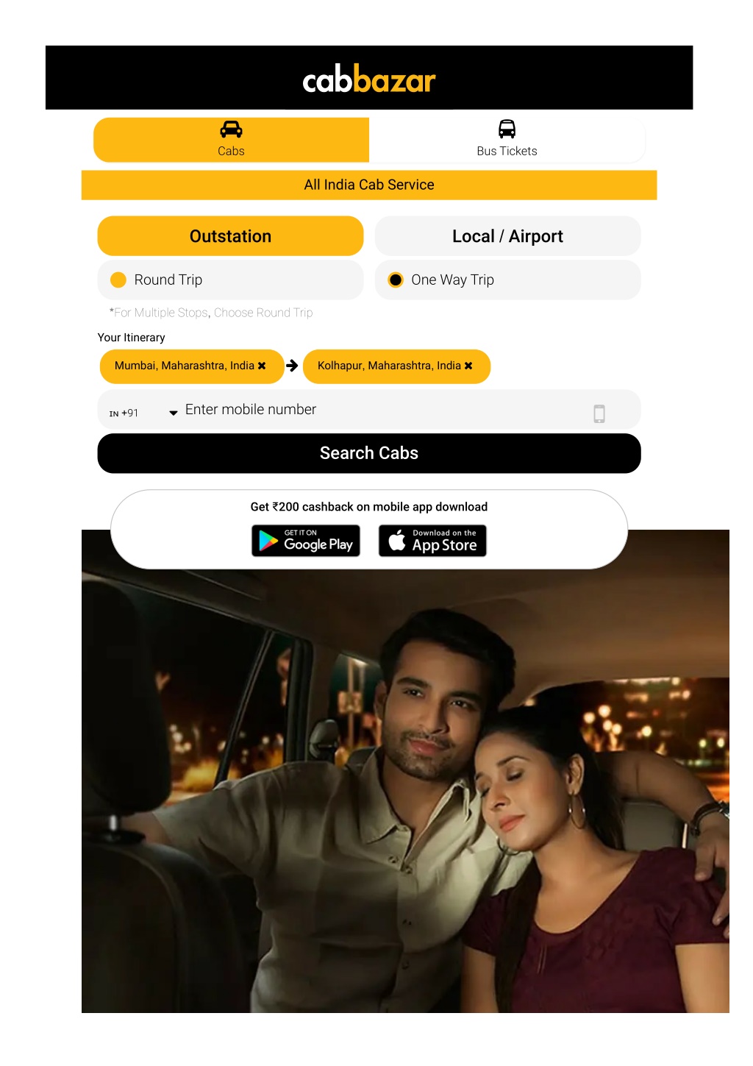753x1066 pixels.
Task: Choose the Local / Airport trip type
Action: 507,236
